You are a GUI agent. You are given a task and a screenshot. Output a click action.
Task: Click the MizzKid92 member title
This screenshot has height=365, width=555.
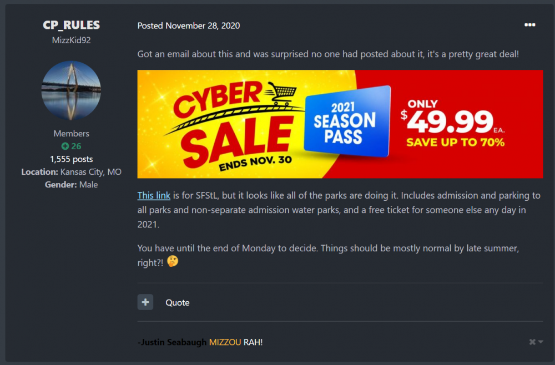tap(71, 40)
